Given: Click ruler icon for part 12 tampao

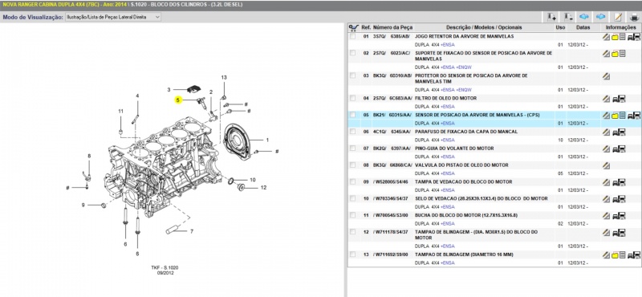Looking at the screenshot, I should pyautogui.click(x=607, y=233).
